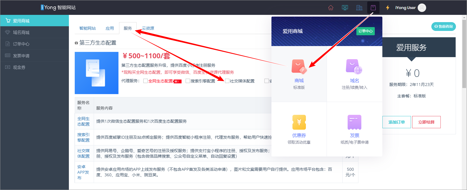Open the 搜索引擎配置 link in table
The width and height of the screenshot is (467, 190).
pyautogui.click(x=83, y=137)
